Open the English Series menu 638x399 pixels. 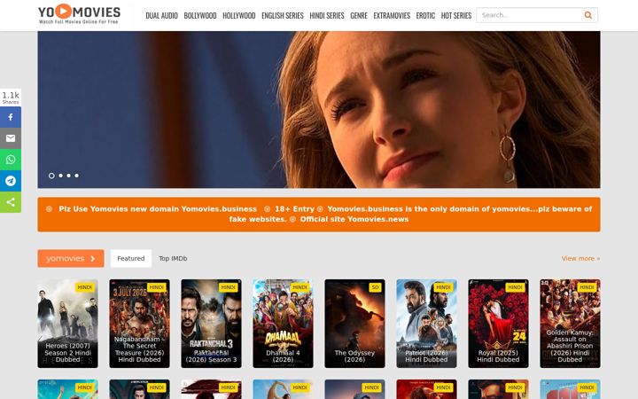[283, 15]
